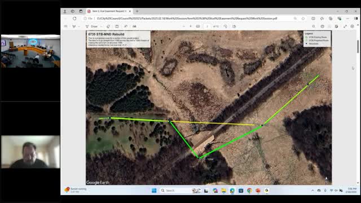Zoom out of the PDF
The image size is (361, 203).
tap(184, 27)
